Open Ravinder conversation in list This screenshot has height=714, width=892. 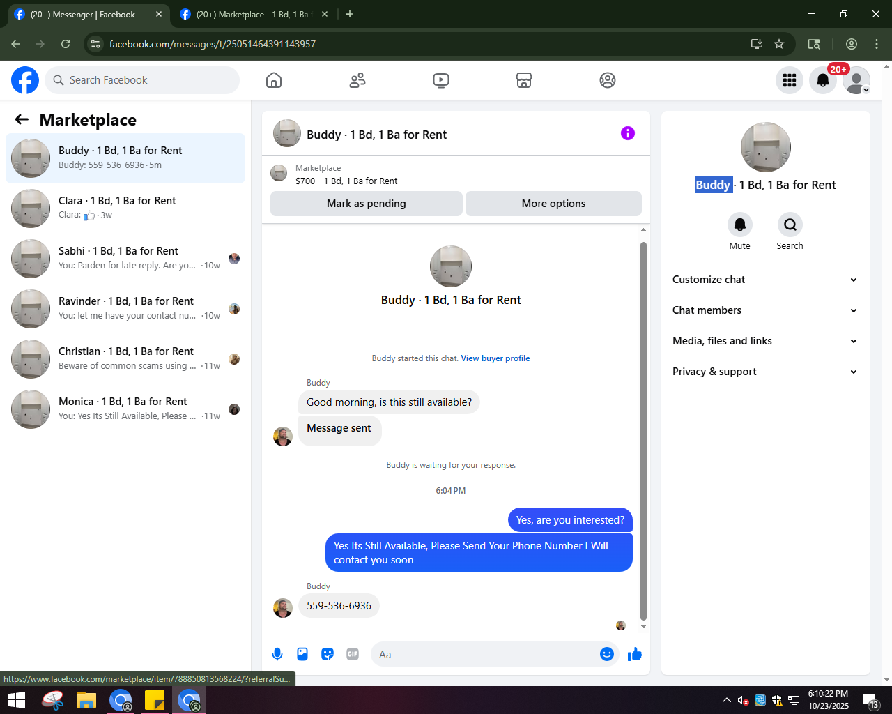pyautogui.click(x=125, y=309)
